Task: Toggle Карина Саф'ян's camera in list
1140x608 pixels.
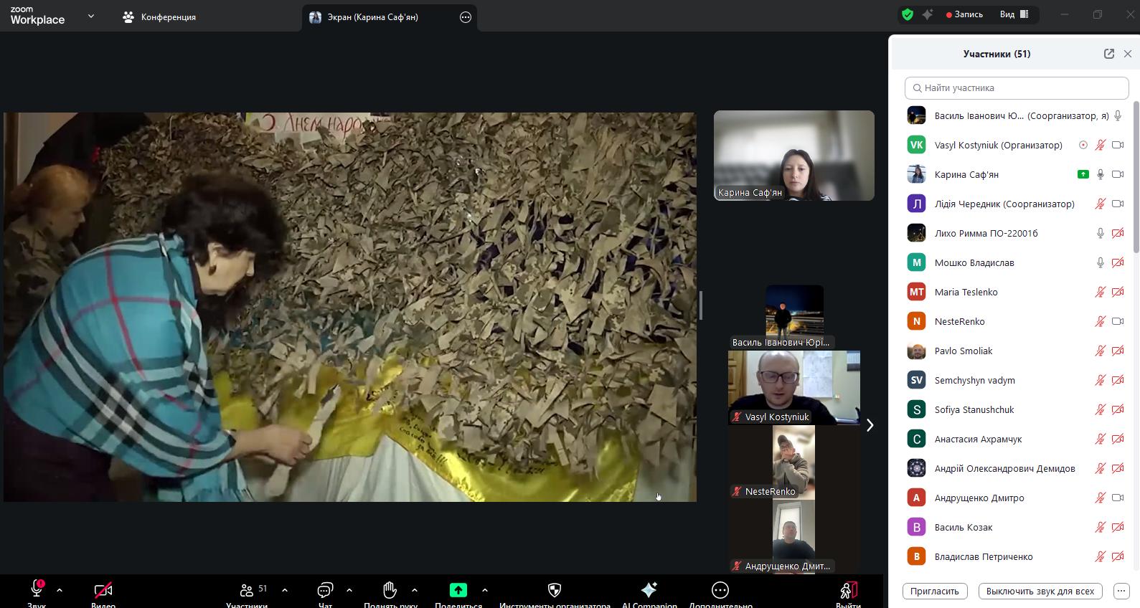Action: point(1118,174)
